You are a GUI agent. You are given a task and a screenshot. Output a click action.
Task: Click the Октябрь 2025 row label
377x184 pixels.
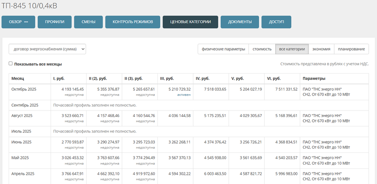coord(25,89)
